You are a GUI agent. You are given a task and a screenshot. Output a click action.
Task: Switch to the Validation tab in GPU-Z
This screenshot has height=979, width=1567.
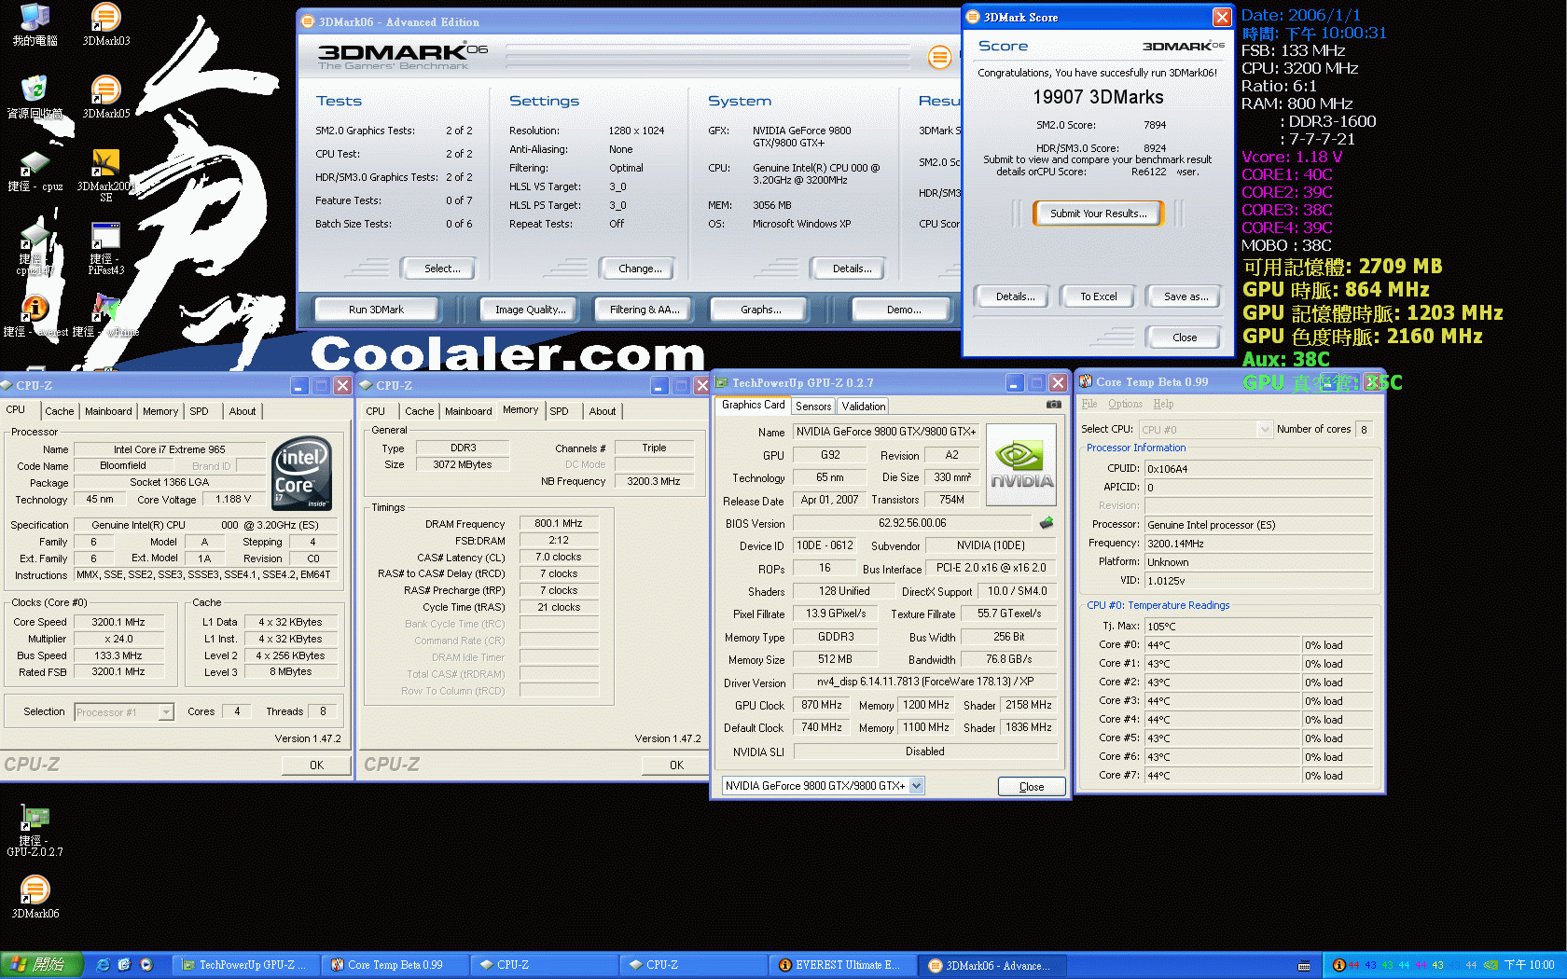(x=864, y=407)
